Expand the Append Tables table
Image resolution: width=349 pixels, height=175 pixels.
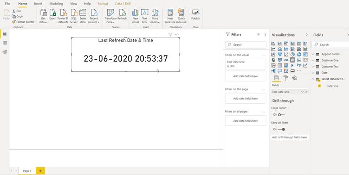pyautogui.click(x=313, y=54)
